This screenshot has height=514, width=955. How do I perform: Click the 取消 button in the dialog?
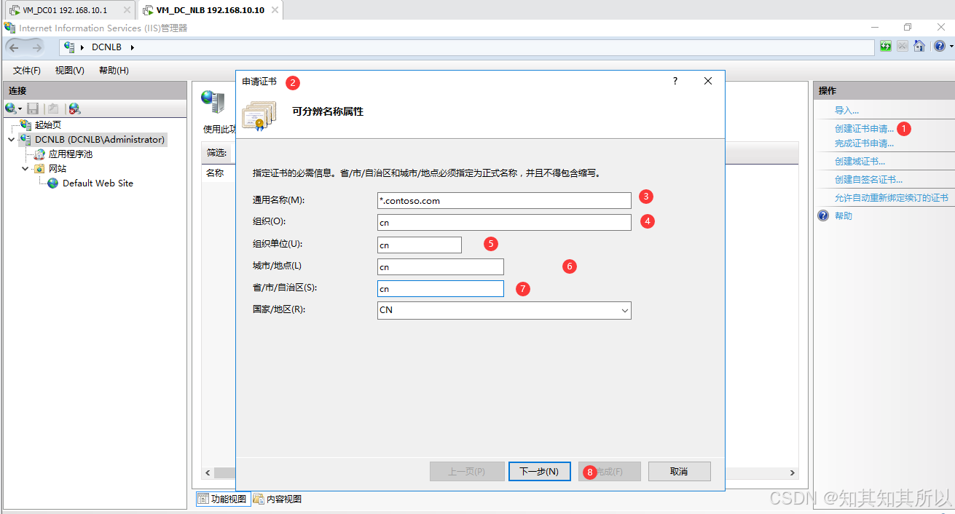coord(679,471)
